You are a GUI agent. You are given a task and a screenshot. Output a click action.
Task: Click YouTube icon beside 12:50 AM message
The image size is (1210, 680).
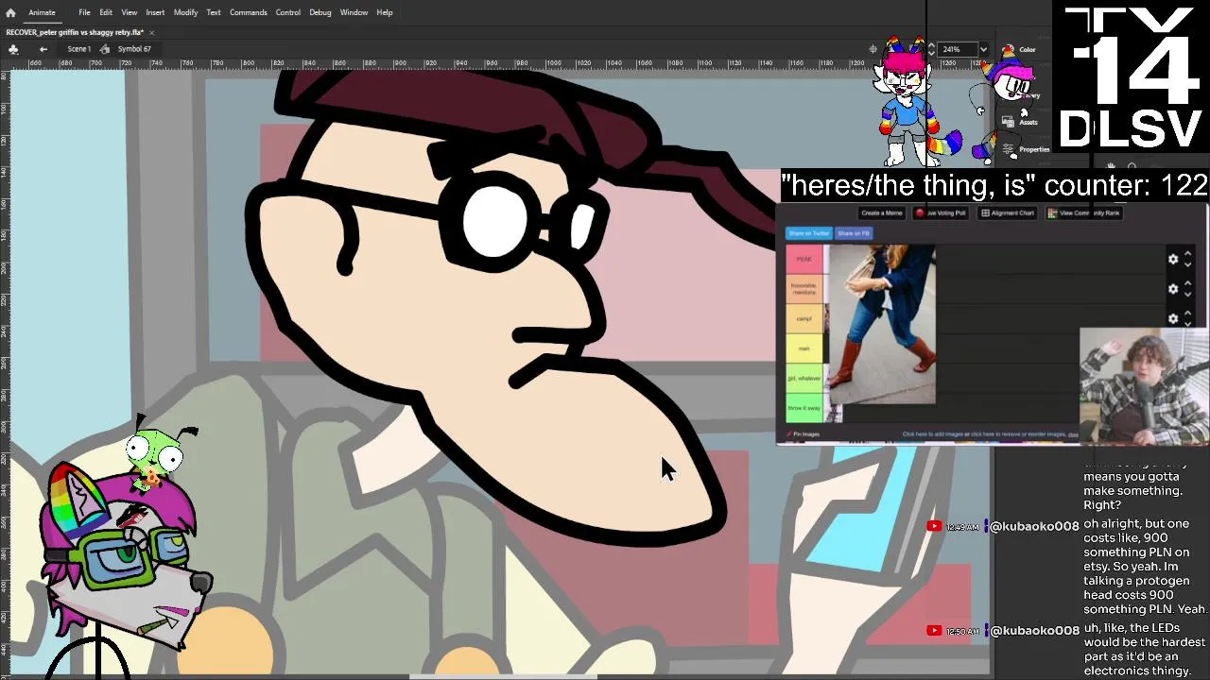point(934,630)
